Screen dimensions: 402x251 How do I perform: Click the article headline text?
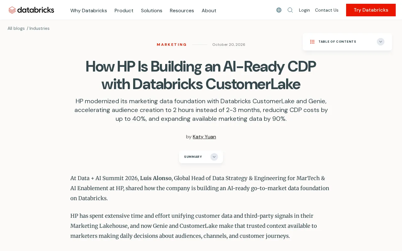tap(201, 75)
